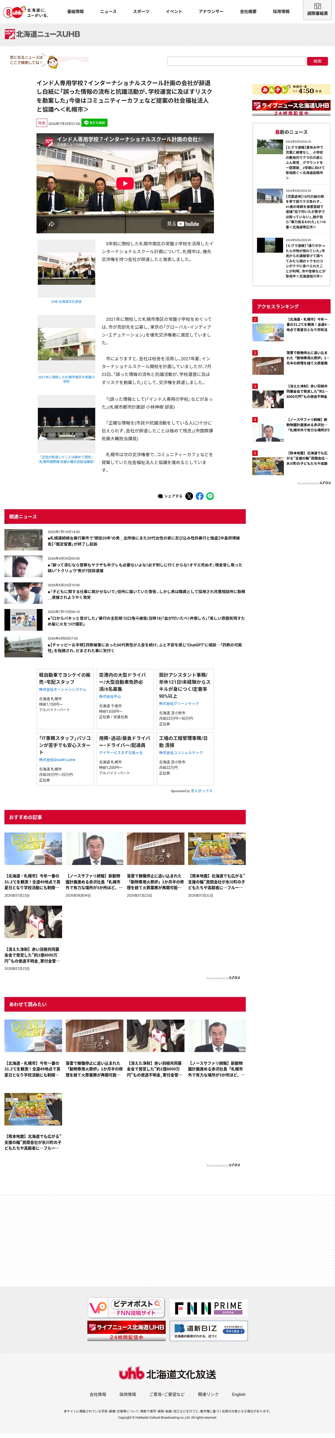Image resolution: width=335 pixels, height=1438 pixels.
Task: Click the LINE 友だち追加 button
Action: click(x=95, y=123)
